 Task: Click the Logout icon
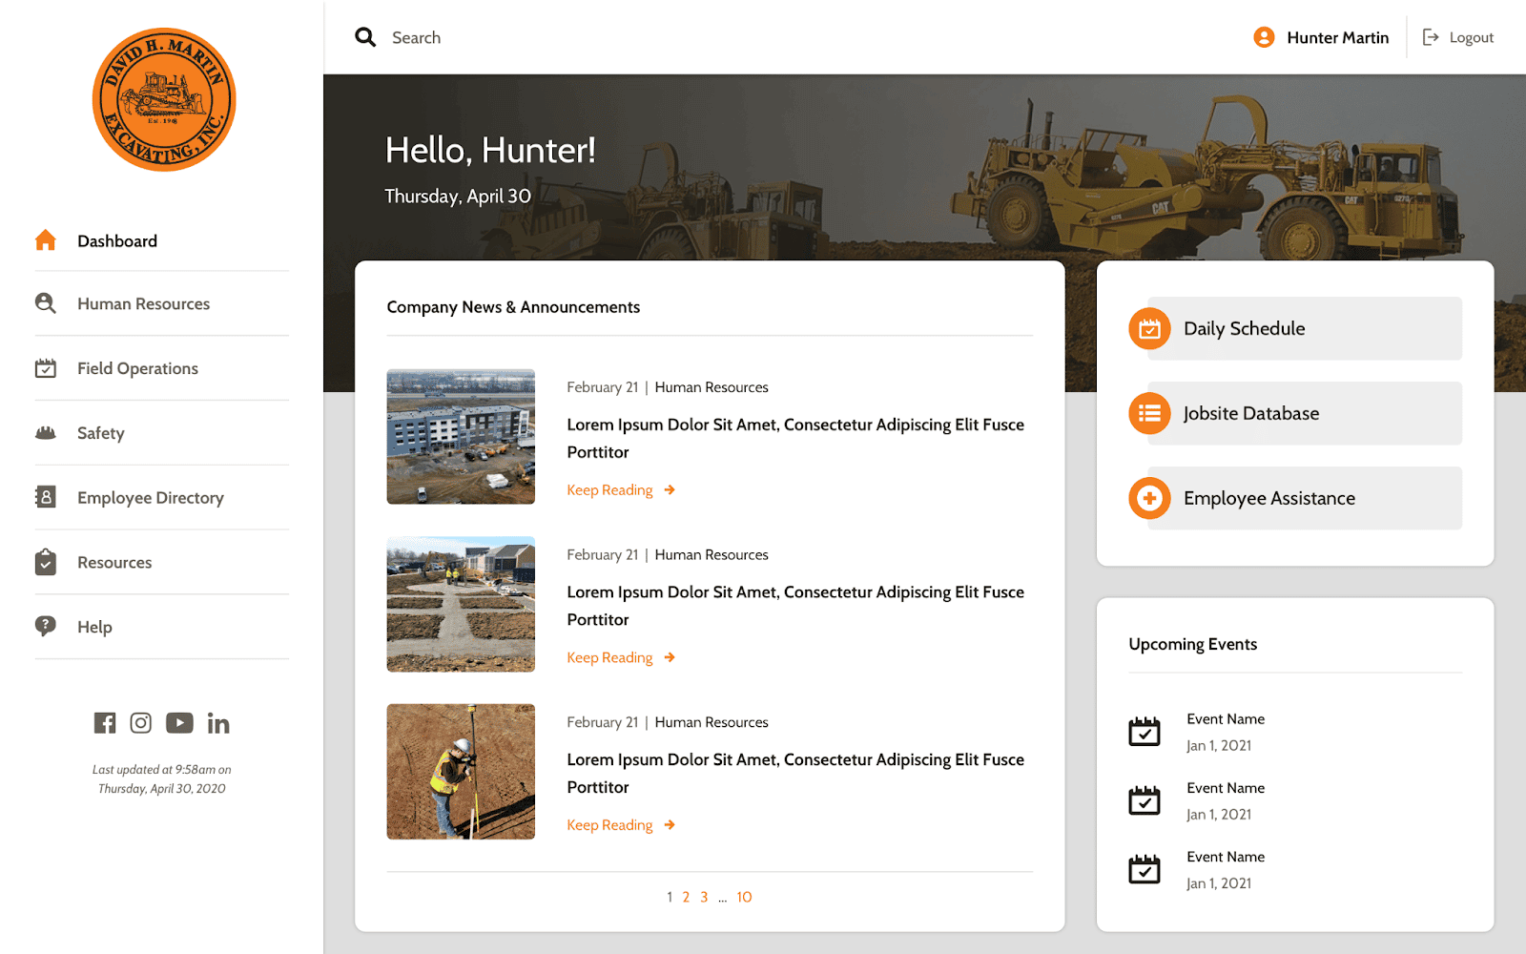coord(1431,37)
